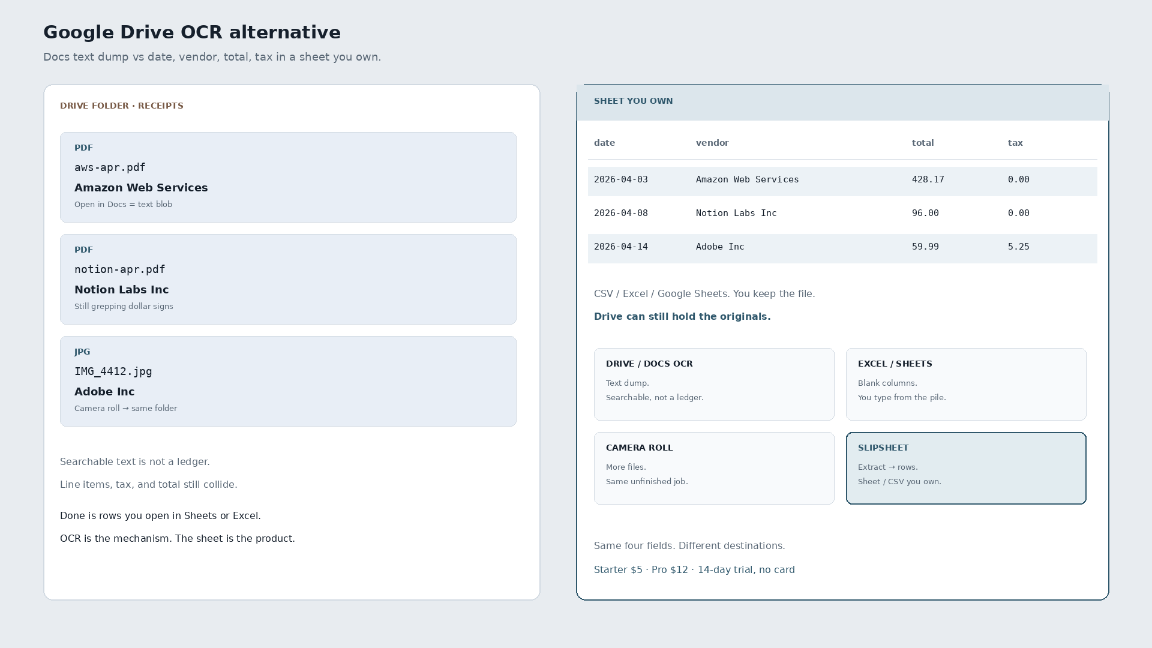1152x648 pixels.
Task: Open the aws-apr.pdf file card
Action: pos(288,178)
